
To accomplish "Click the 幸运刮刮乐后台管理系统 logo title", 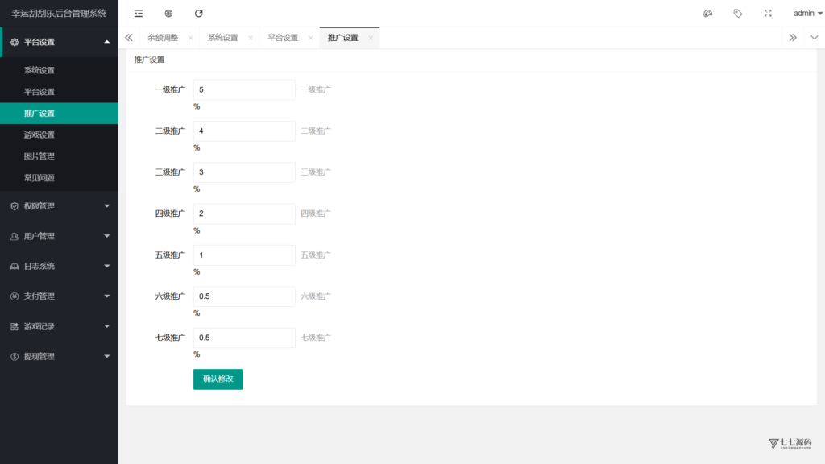I will [59, 14].
